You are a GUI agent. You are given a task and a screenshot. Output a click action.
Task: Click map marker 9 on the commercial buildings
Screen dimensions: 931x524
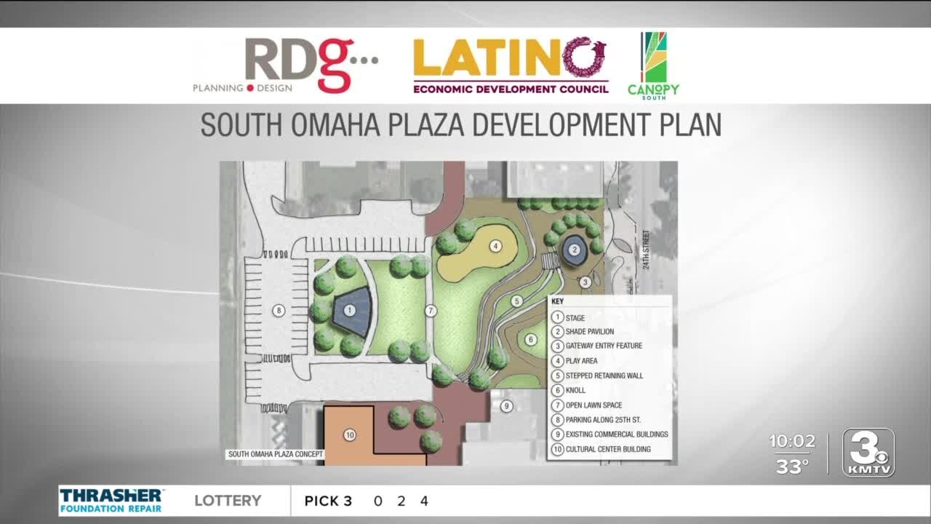click(506, 406)
